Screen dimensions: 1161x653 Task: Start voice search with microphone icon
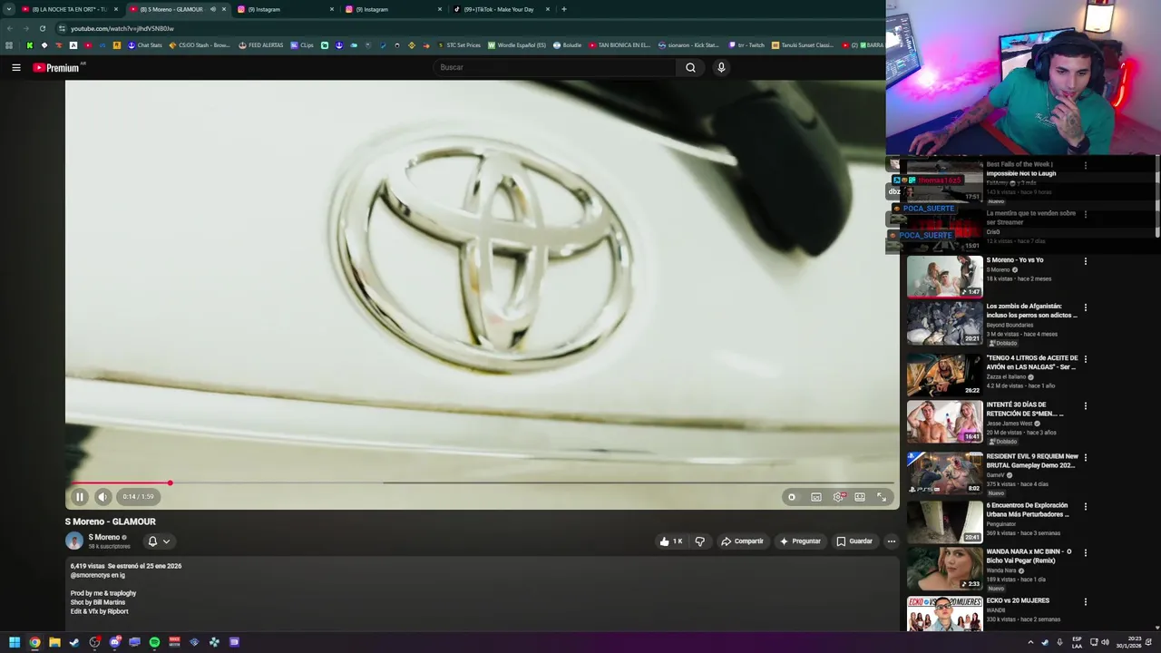(721, 67)
